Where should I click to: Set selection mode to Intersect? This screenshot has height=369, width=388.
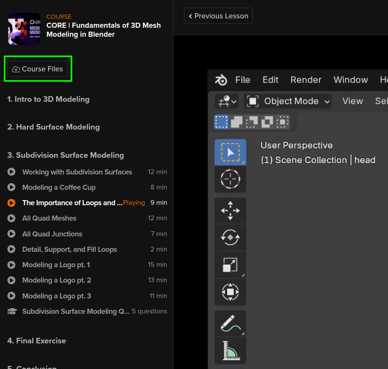(x=282, y=122)
